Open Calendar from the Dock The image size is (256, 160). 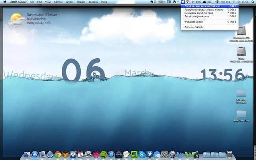[80, 154]
